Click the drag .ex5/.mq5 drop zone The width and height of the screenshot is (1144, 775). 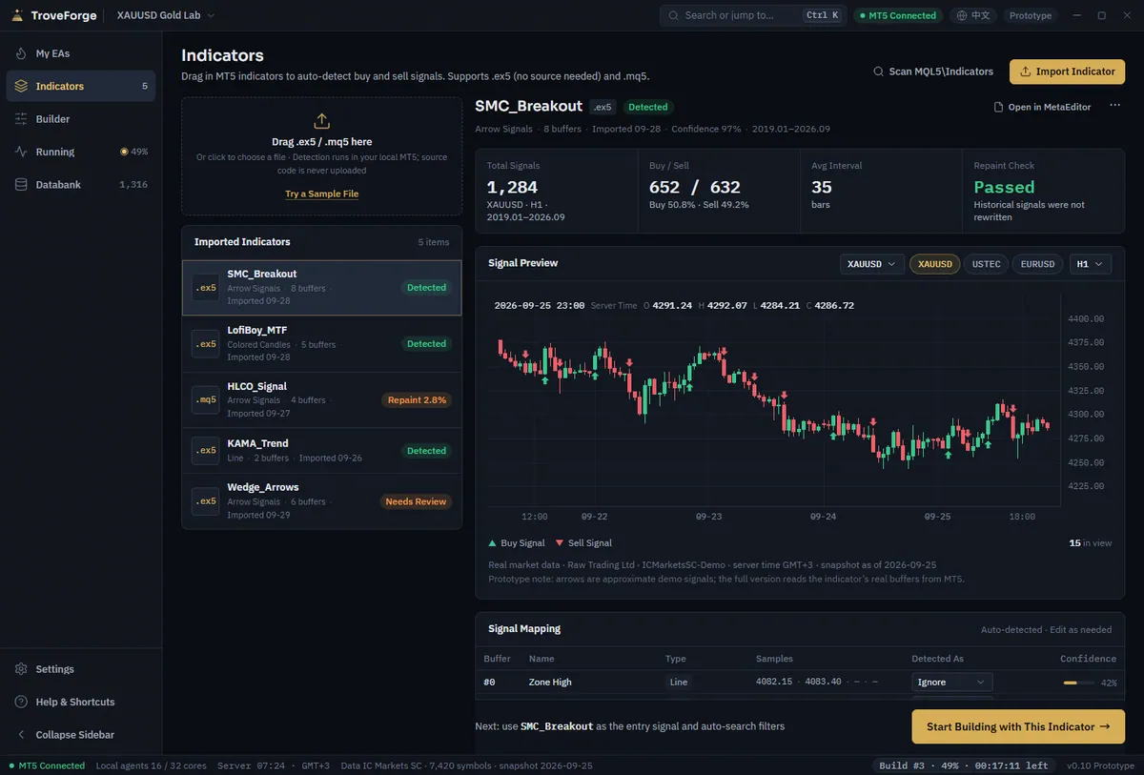click(322, 156)
